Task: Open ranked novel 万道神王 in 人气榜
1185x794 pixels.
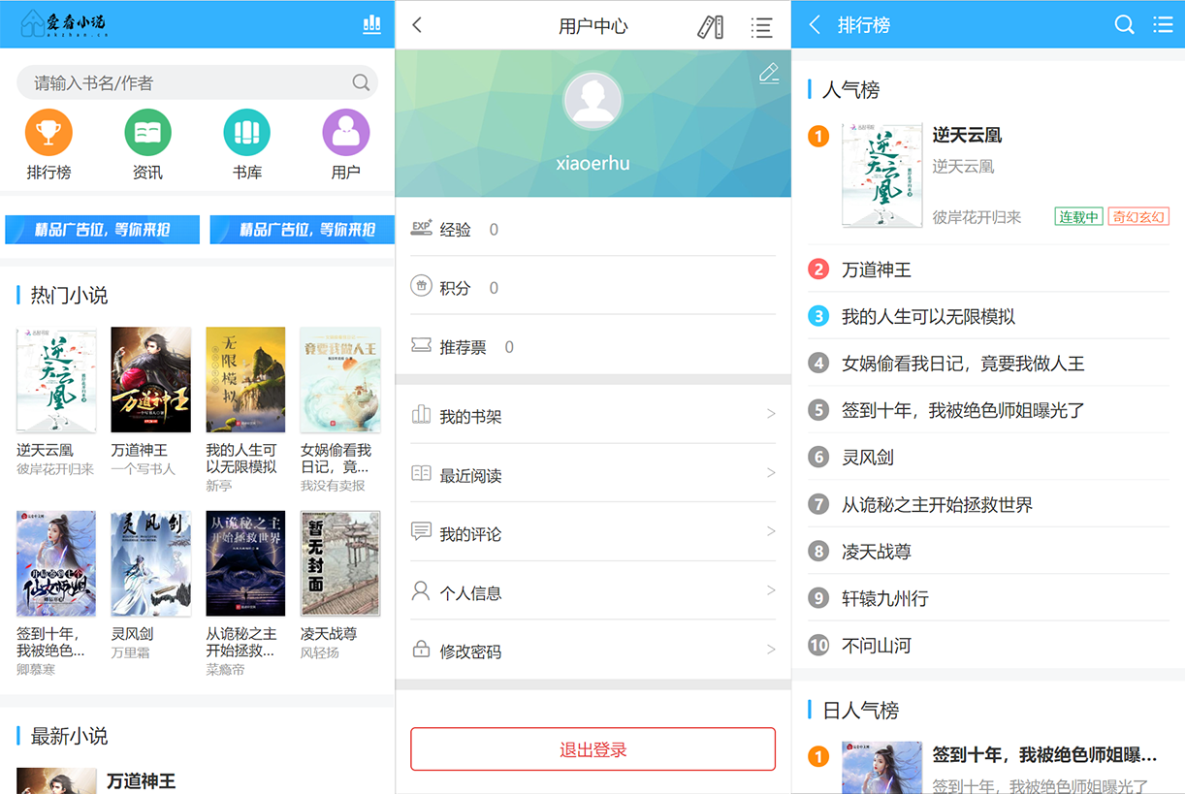Action: tap(877, 270)
